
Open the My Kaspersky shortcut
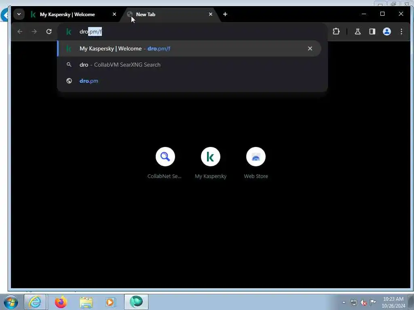[x=210, y=163]
